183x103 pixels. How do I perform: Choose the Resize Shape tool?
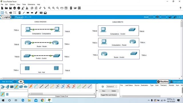coord(15,13)
